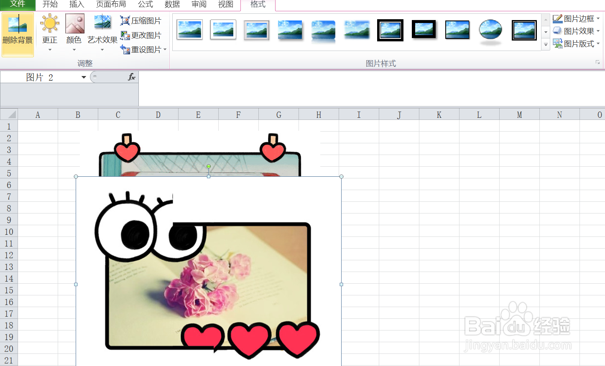This screenshot has height=366, width=605.
Task: Apply the fourth drop-shadow picture style
Action: click(x=290, y=30)
